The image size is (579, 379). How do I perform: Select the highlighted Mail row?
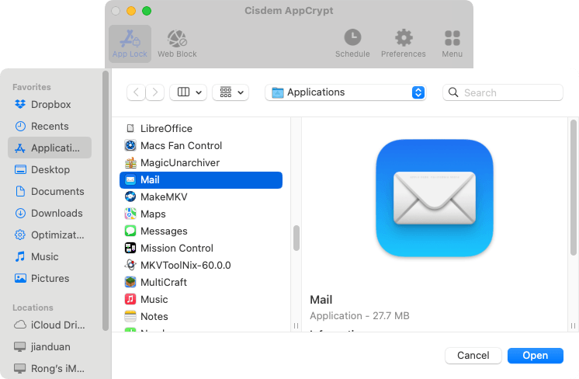pos(201,180)
